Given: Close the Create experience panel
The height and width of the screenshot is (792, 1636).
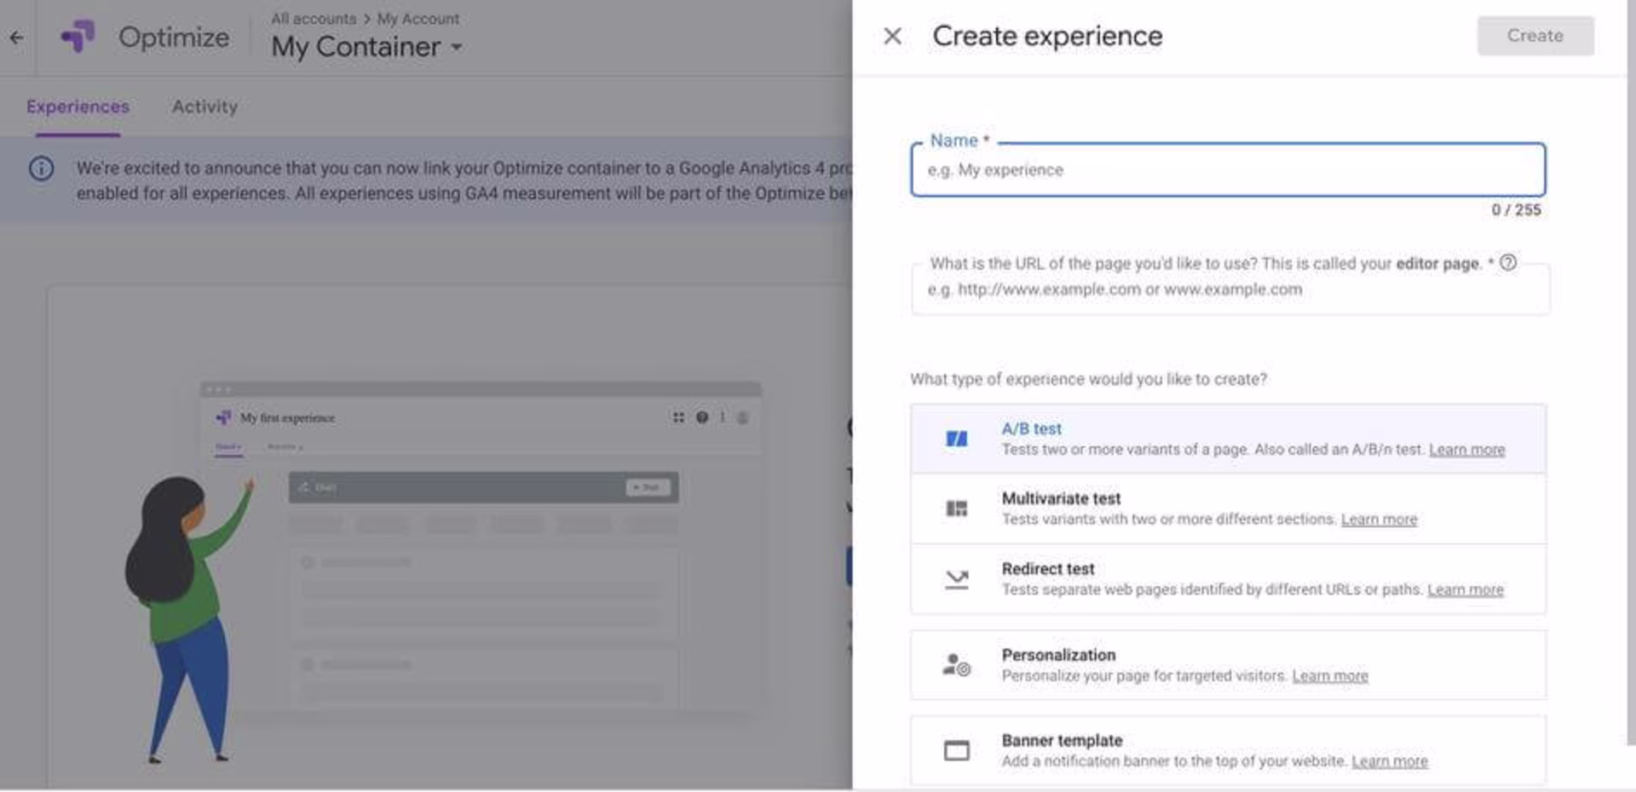Looking at the screenshot, I should click(892, 36).
